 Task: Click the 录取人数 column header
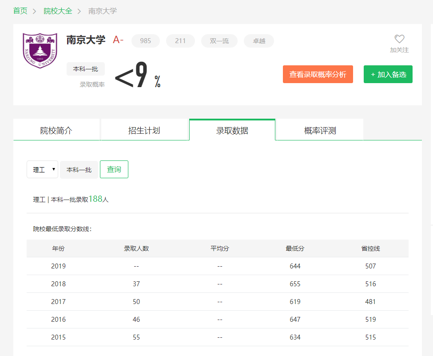[136, 248]
